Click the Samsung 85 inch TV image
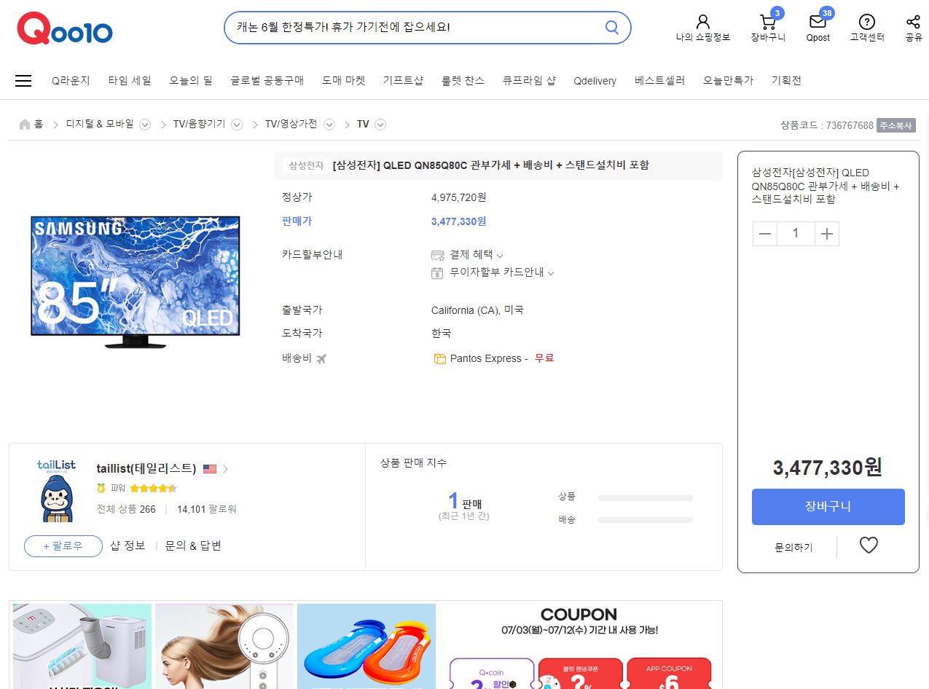This screenshot has width=929, height=689. (x=136, y=282)
